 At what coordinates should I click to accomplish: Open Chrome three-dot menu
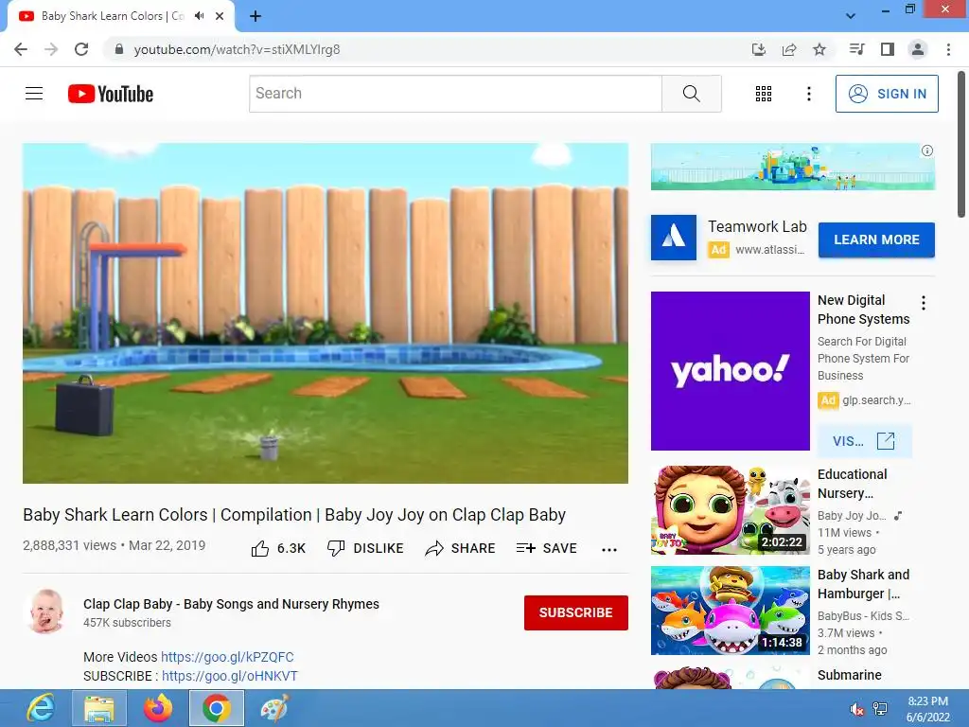point(948,49)
